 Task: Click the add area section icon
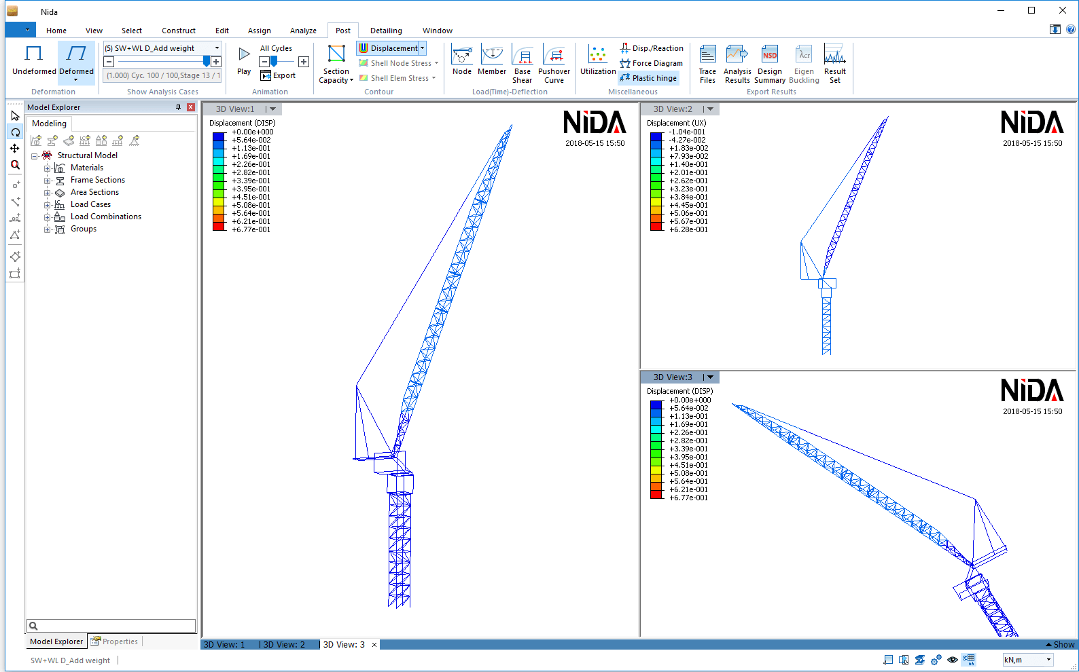(x=69, y=141)
